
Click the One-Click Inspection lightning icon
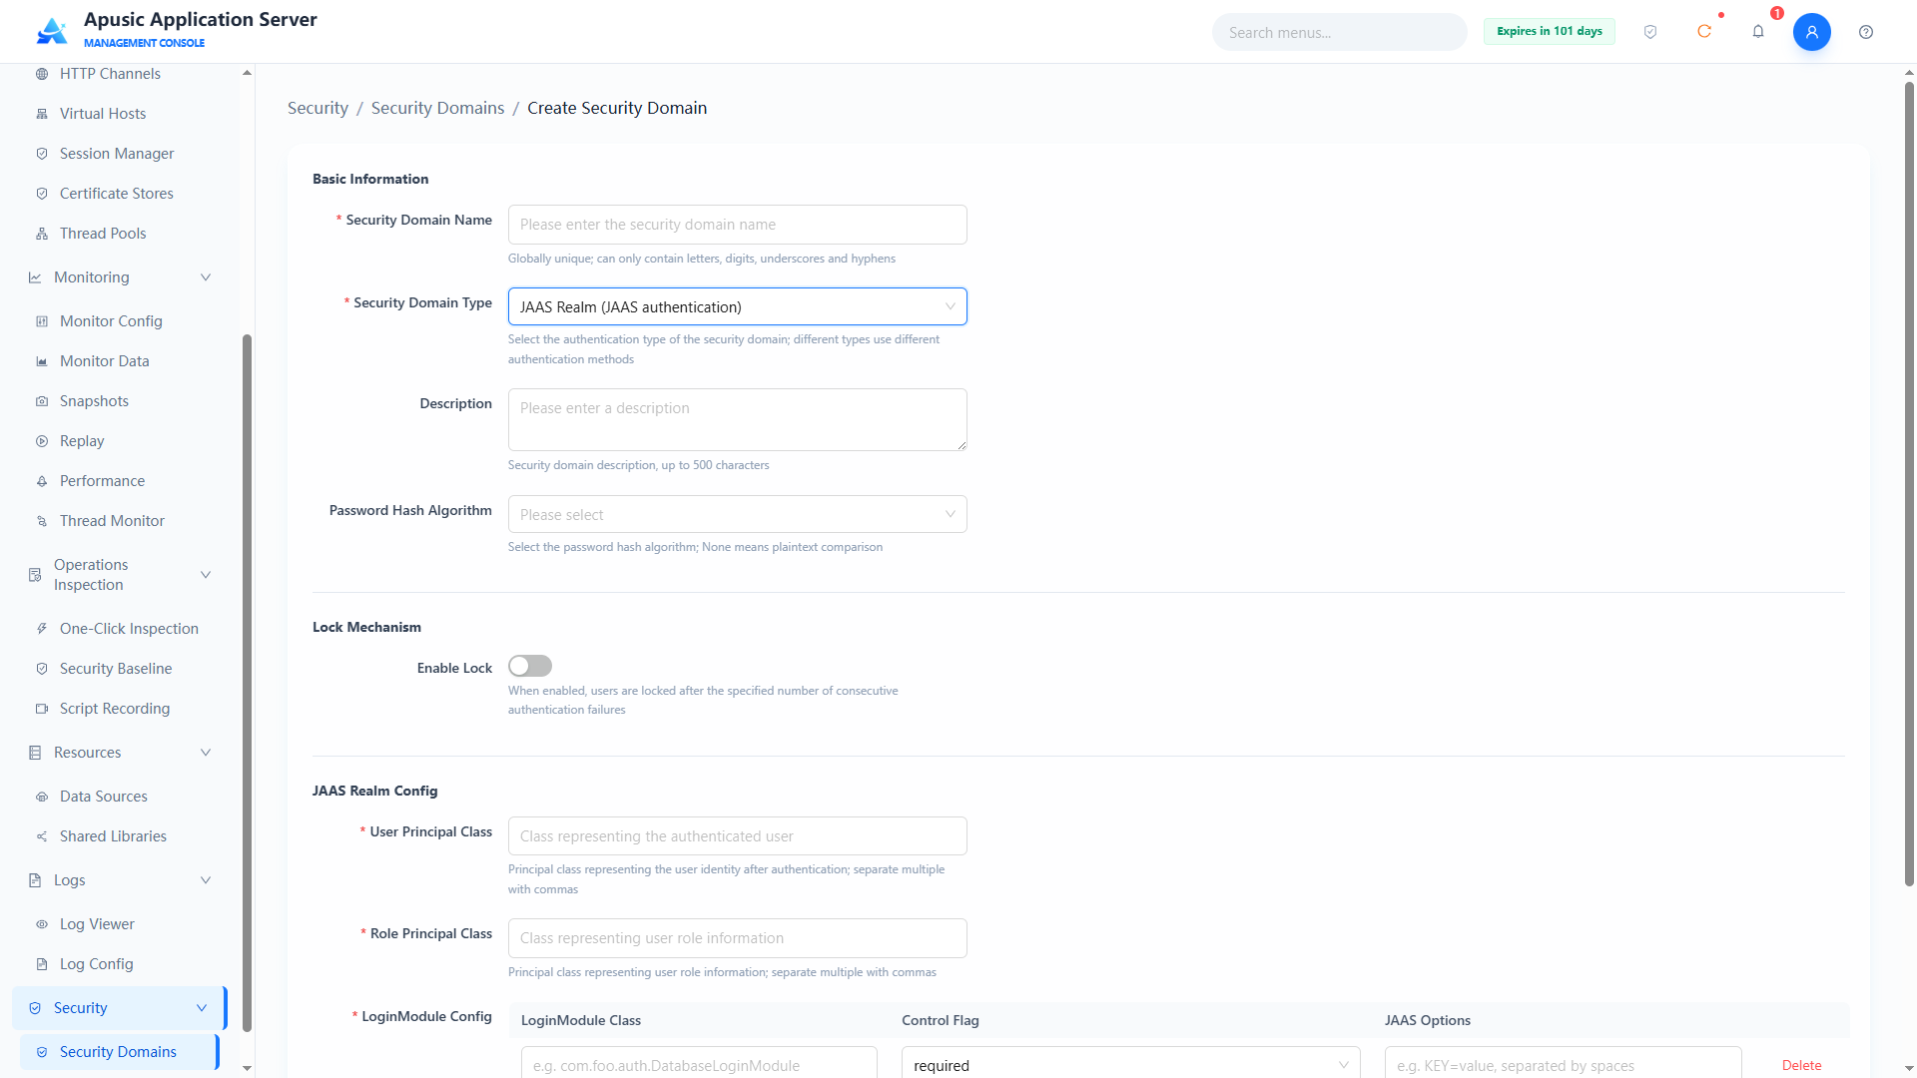[42, 629]
